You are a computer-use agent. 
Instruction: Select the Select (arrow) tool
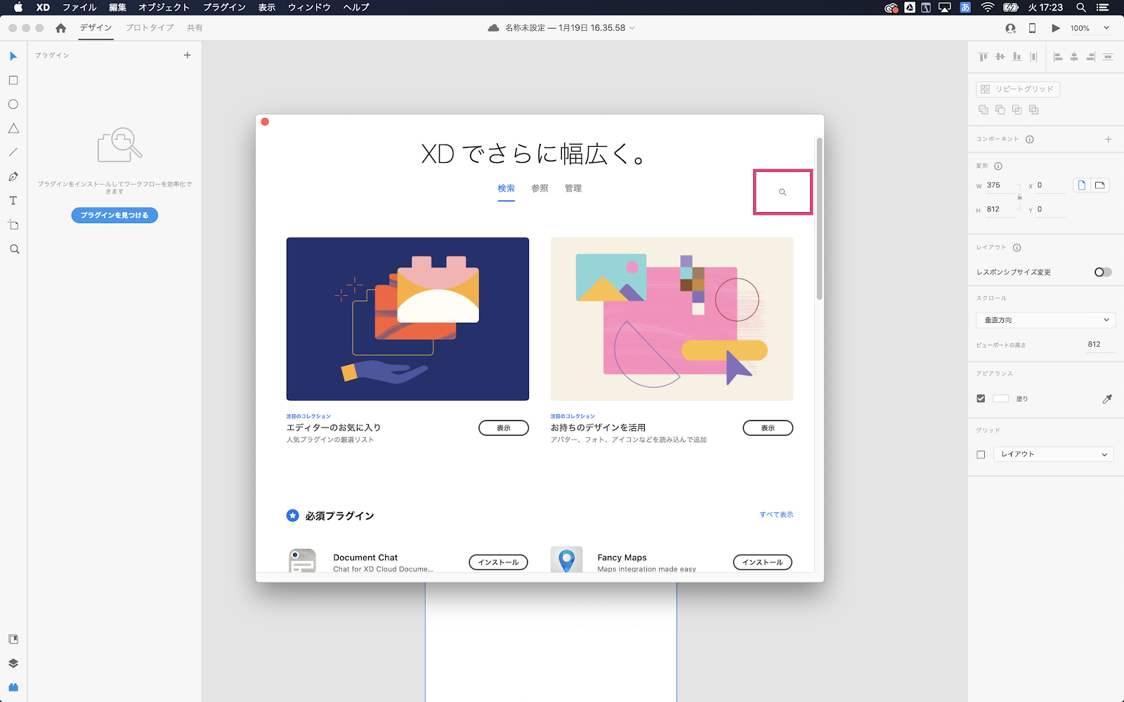(x=13, y=56)
